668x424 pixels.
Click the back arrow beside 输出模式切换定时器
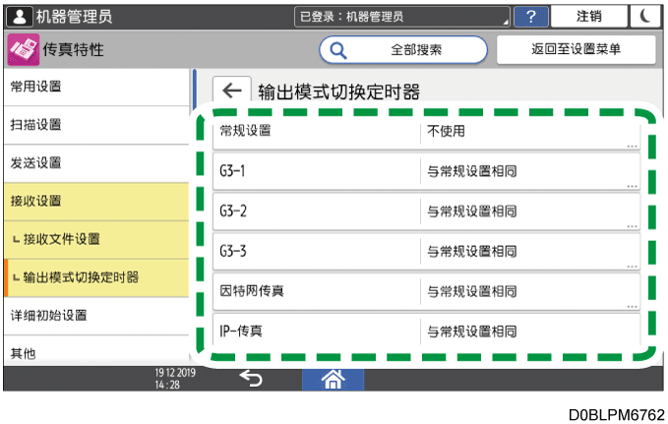tap(231, 91)
